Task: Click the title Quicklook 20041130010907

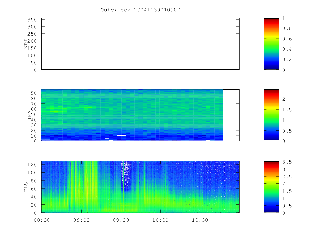Action: click(x=140, y=10)
